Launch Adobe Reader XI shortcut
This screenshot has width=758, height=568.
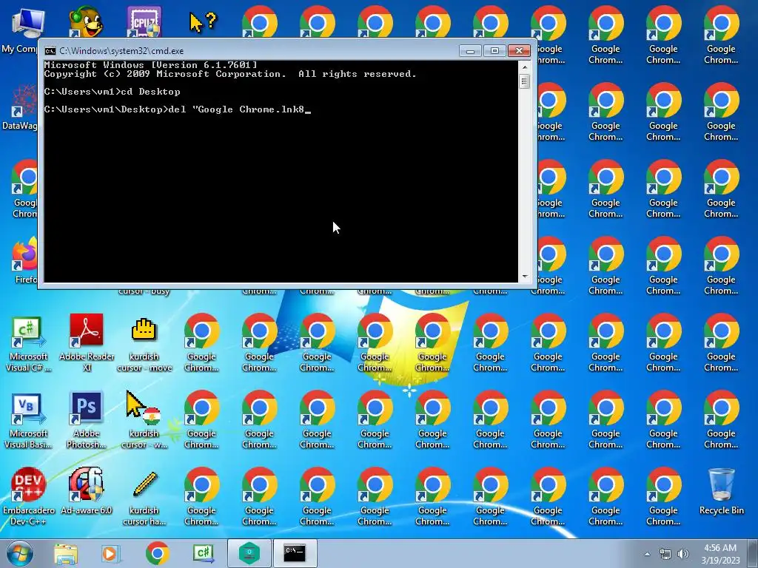pos(87,343)
